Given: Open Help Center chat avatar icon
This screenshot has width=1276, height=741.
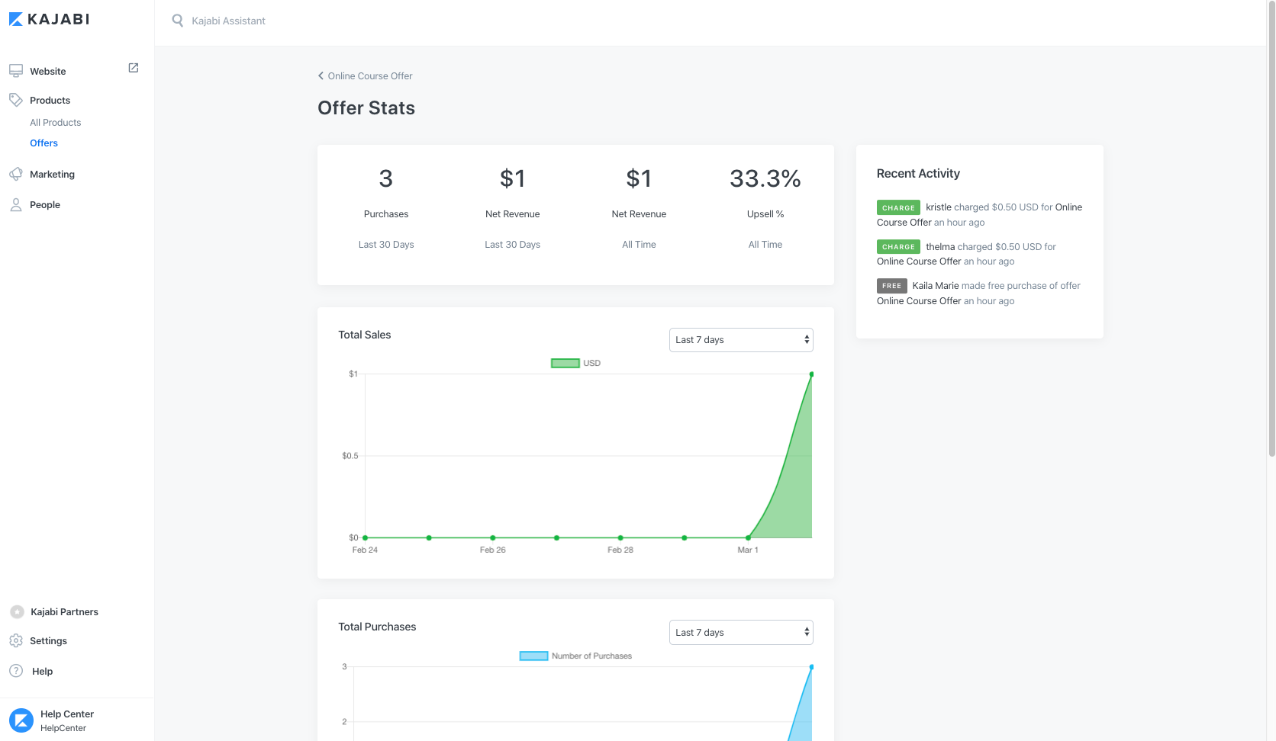Looking at the screenshot, I should pos(21,720).
